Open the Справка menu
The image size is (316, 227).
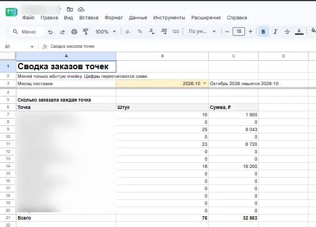(x=237, y=18)
